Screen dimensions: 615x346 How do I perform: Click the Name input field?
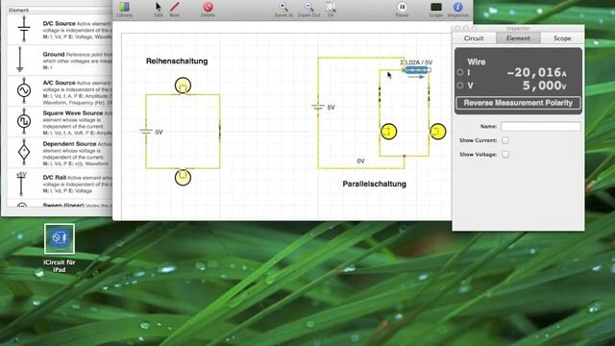tap(540, 126)
